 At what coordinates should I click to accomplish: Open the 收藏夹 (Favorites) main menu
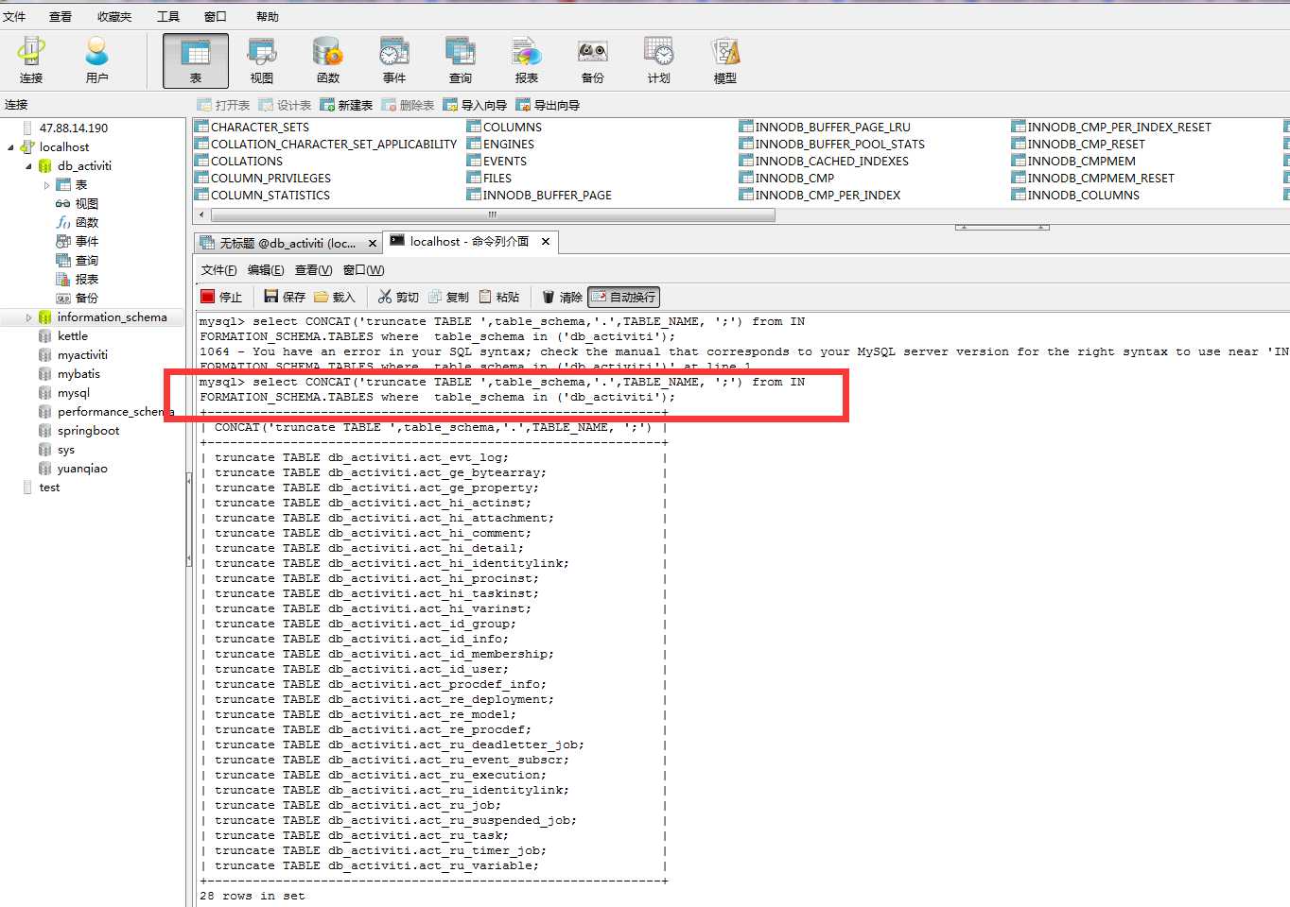(114, 16)
